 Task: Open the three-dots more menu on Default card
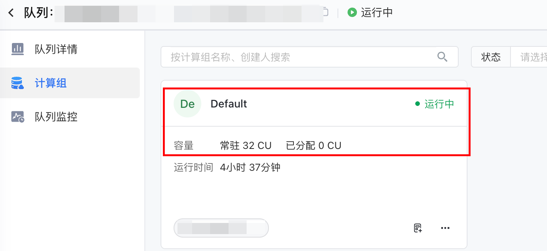(x=445, y=228)
